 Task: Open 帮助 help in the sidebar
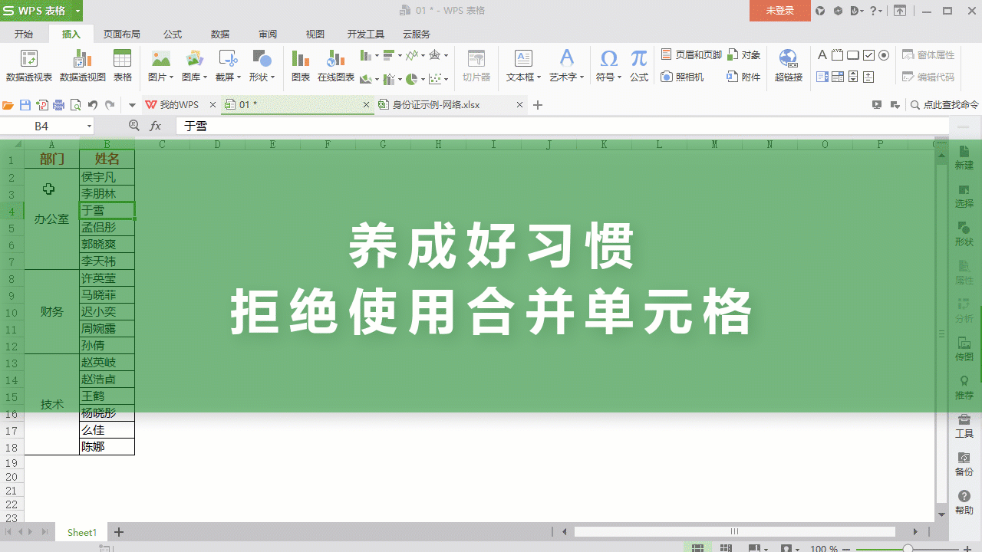coord(964,503)
